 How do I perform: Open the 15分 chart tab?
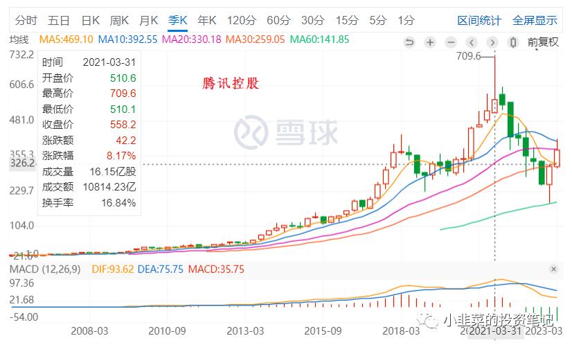(348, 20)
